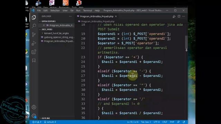Click the text "$operator = $_POST['operator'];"
The width and height of the screenshot is (221, 124).
coord(128,43)
